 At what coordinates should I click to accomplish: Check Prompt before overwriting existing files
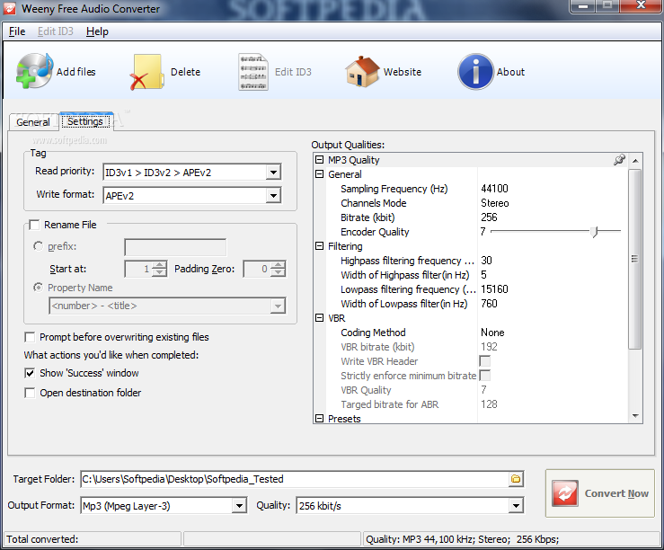(x=30, y=337)
